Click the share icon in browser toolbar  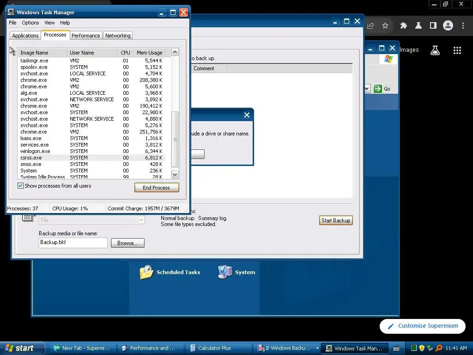(370, 26)
